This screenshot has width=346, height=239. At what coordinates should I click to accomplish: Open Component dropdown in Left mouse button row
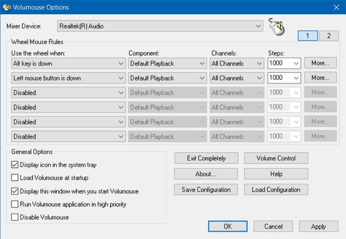pos(167,78)
